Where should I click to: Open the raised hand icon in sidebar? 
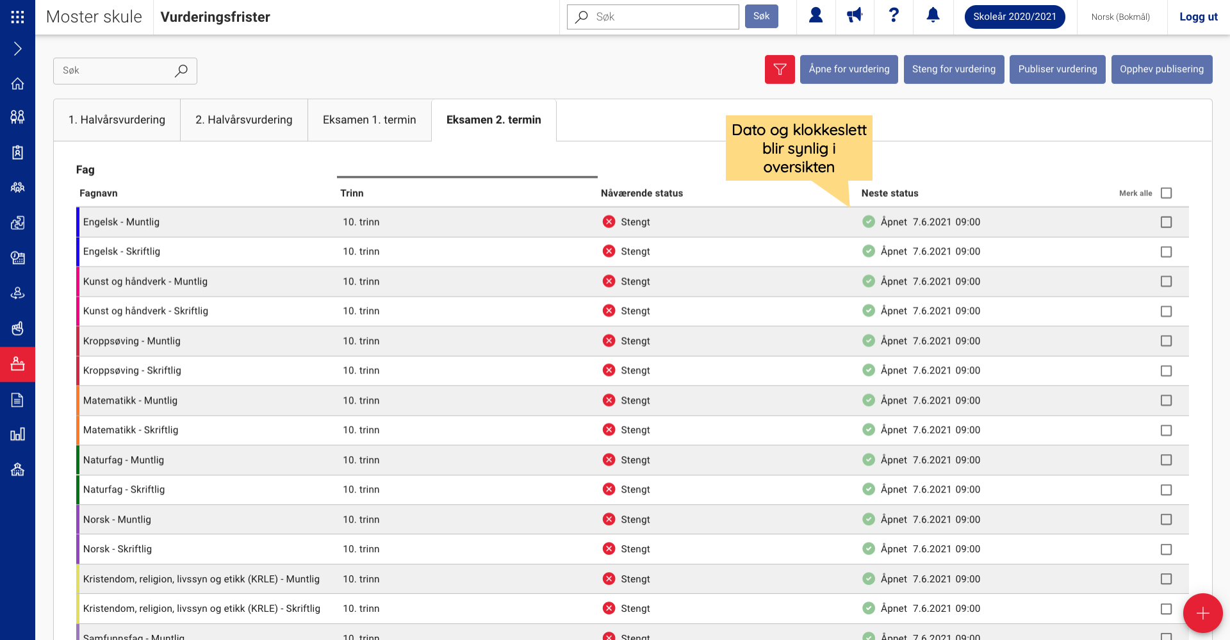17,328
